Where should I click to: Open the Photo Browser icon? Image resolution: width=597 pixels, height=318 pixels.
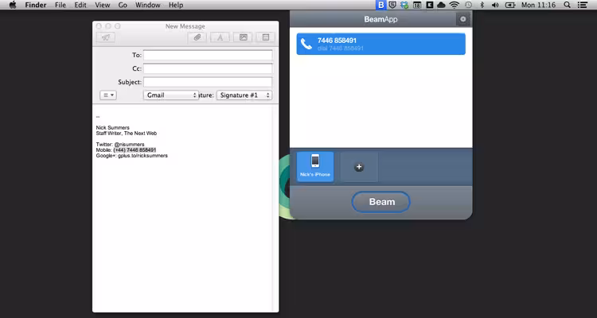(243, 37)
